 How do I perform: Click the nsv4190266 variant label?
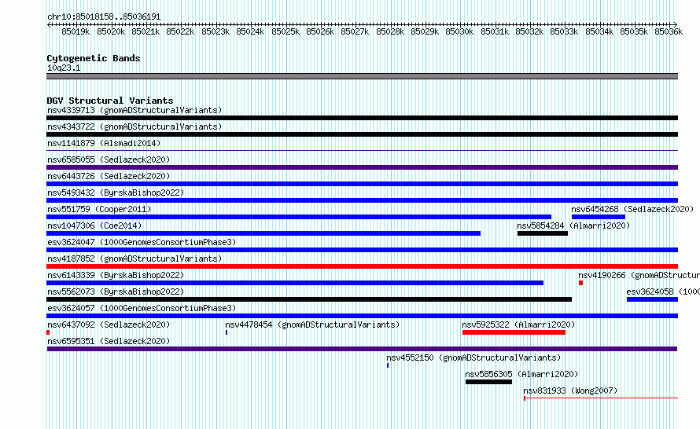click(639, 275)
